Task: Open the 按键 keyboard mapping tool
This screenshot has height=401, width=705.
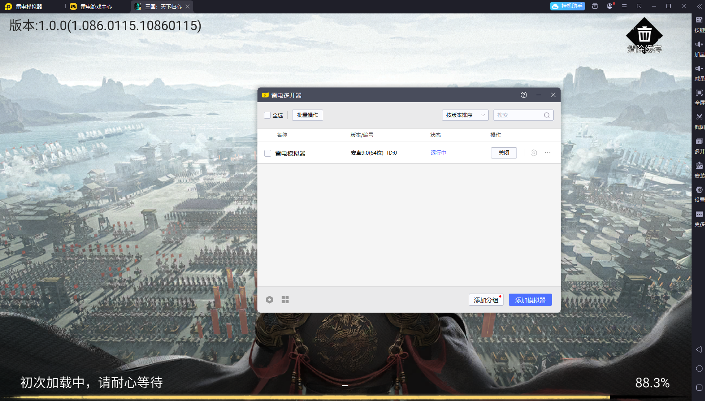Action: click(x=699, y=20)
